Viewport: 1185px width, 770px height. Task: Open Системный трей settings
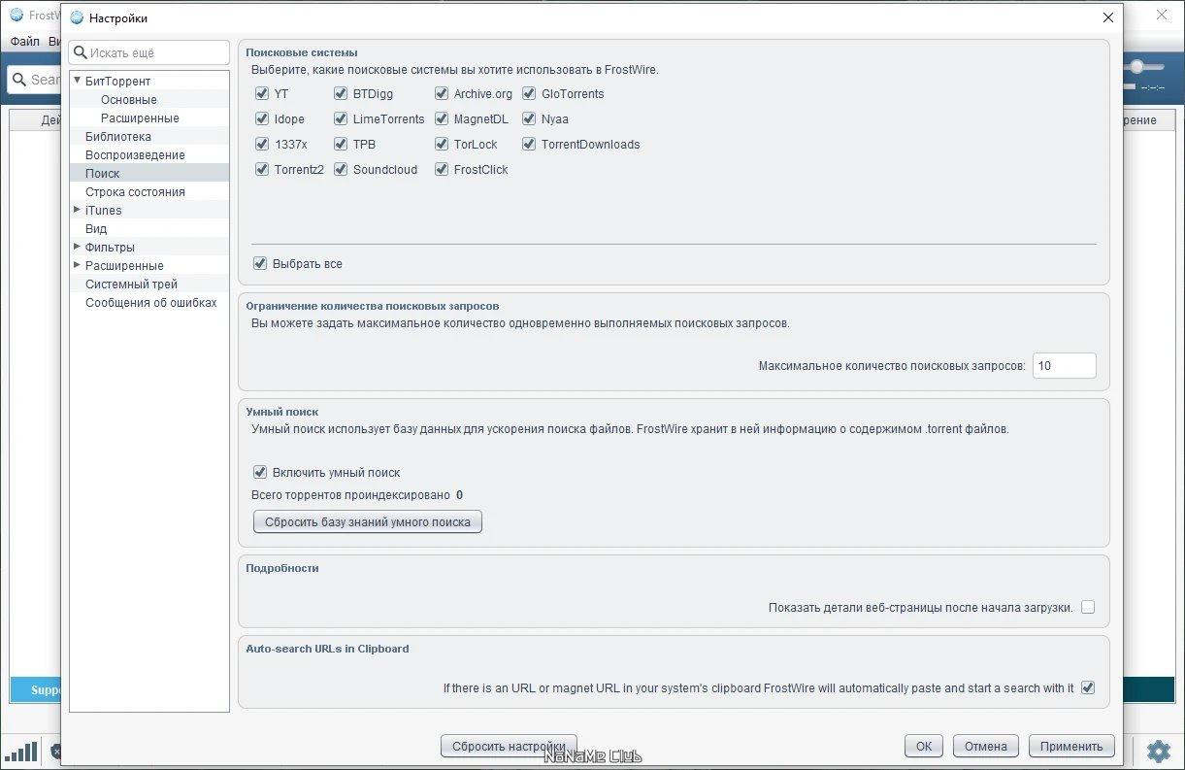coord(131,285)
